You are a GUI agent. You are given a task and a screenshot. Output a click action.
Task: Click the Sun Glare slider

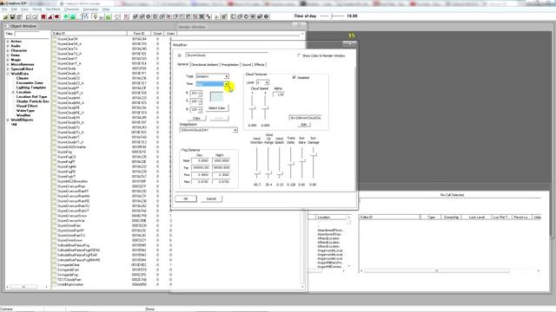(x=301, y=164)
